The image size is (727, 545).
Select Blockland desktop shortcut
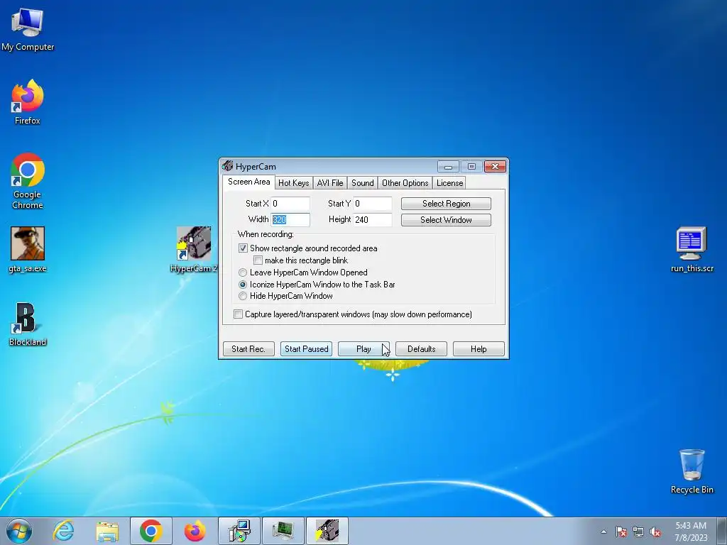tap(28, 324)
